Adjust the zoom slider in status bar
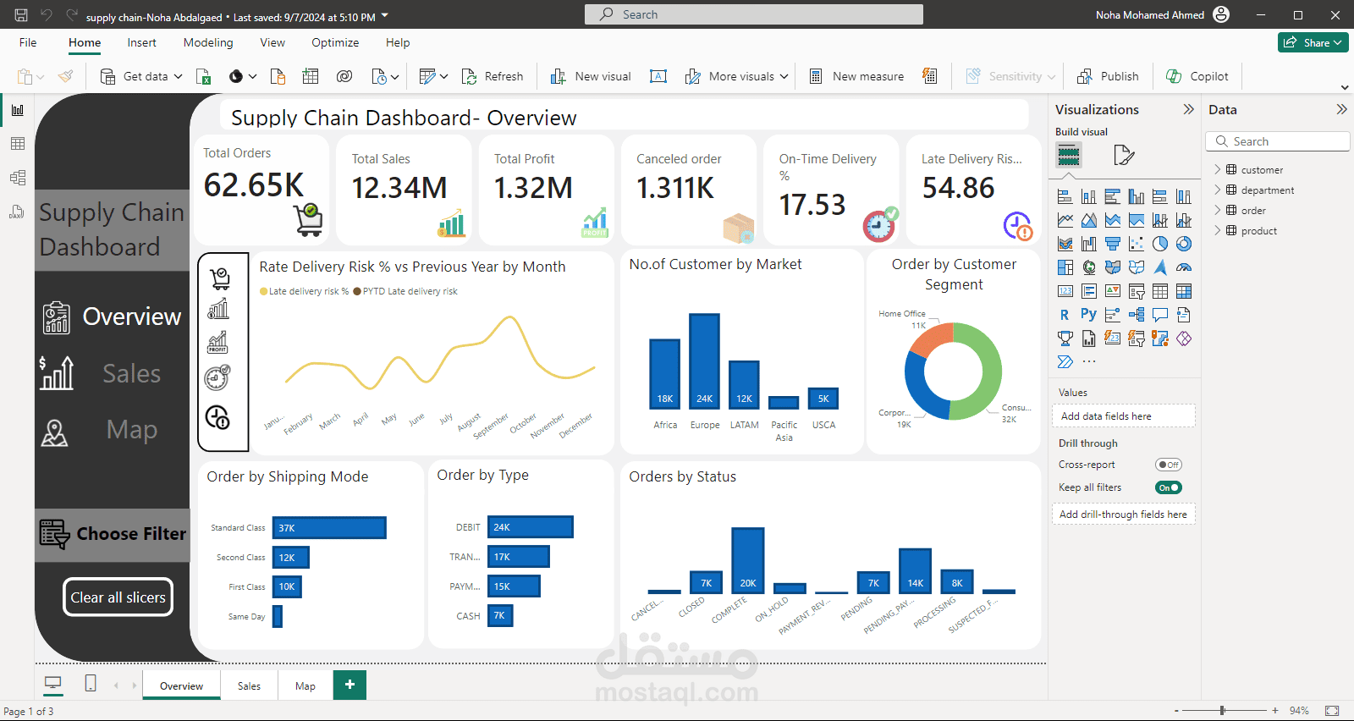1354x721 pixels. (x=1222, y=711)
